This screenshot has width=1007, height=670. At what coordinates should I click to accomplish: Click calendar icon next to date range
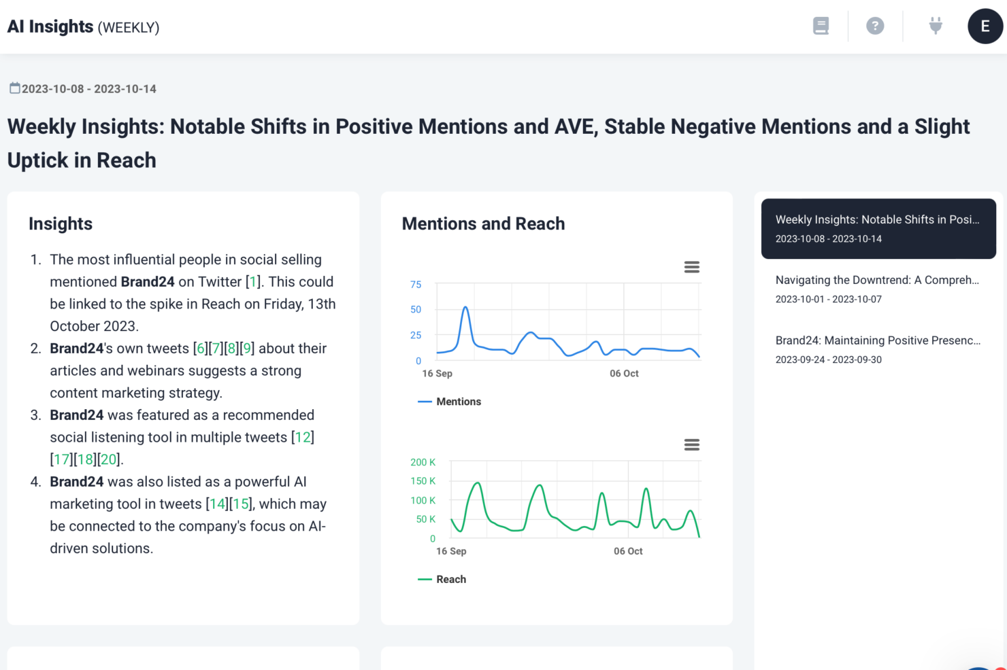14,88
